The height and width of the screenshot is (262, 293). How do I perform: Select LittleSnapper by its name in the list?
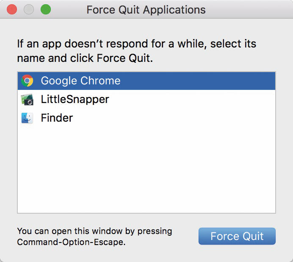(75, 99)
